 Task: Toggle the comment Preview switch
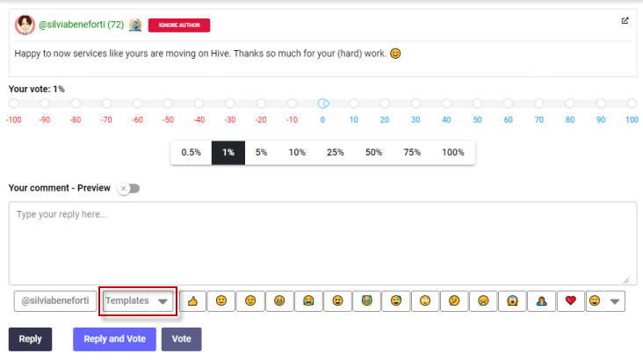pos(129,188)
